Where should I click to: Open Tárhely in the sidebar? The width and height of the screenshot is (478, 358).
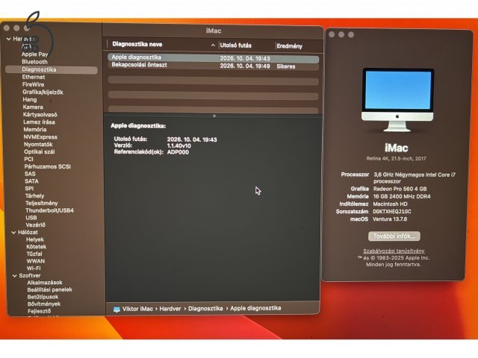(35, 195)
